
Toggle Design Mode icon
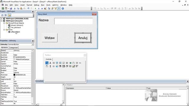(45, 9)
